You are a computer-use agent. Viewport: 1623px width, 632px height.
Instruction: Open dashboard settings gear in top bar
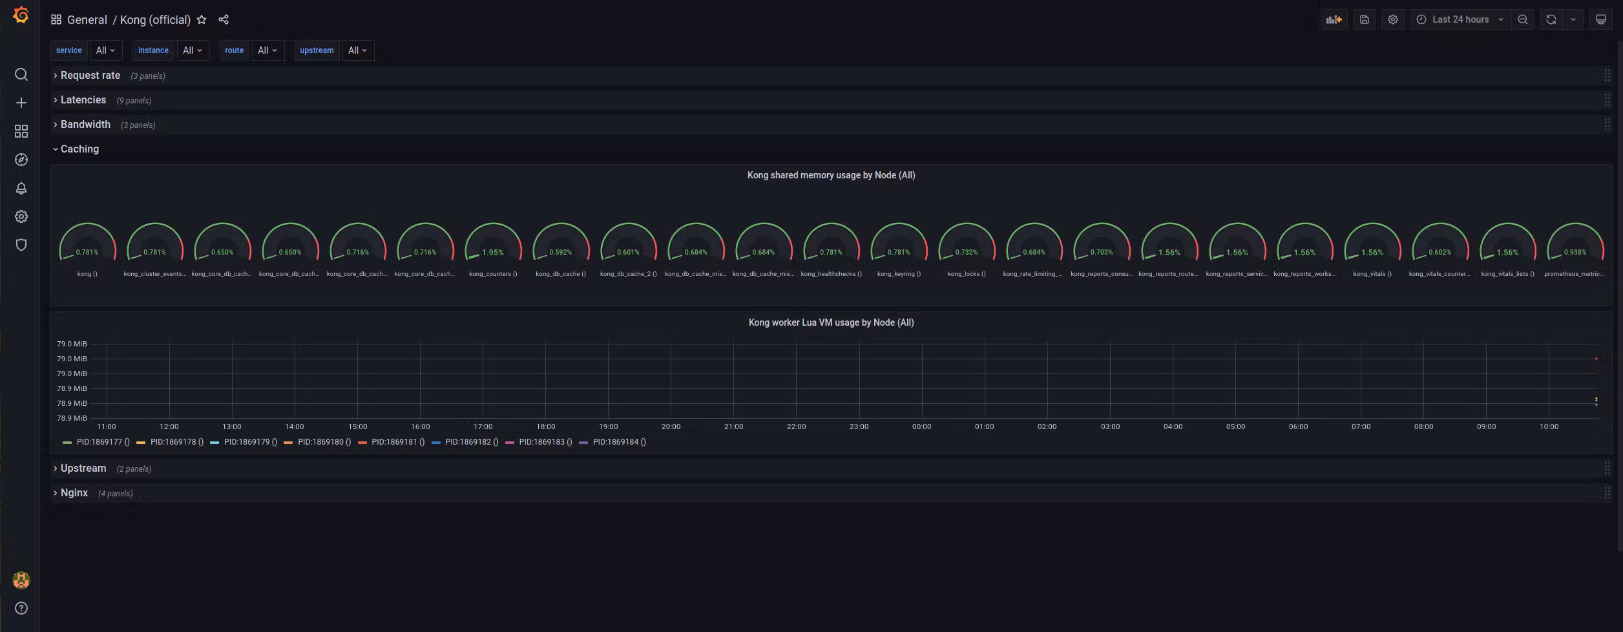1393,20
